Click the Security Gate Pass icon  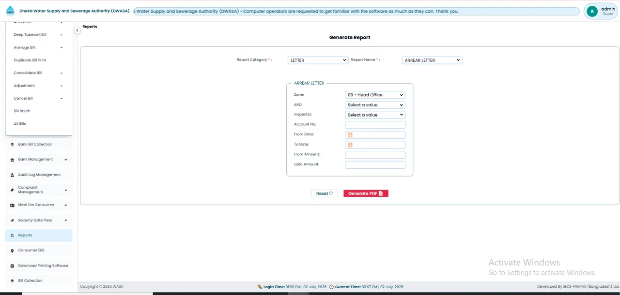pos(12,220)
